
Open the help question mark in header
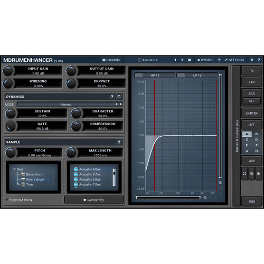point(259,60)
